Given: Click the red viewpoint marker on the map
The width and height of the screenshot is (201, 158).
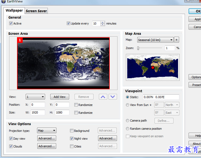Looking at the screenshot, I should point(153,67).
